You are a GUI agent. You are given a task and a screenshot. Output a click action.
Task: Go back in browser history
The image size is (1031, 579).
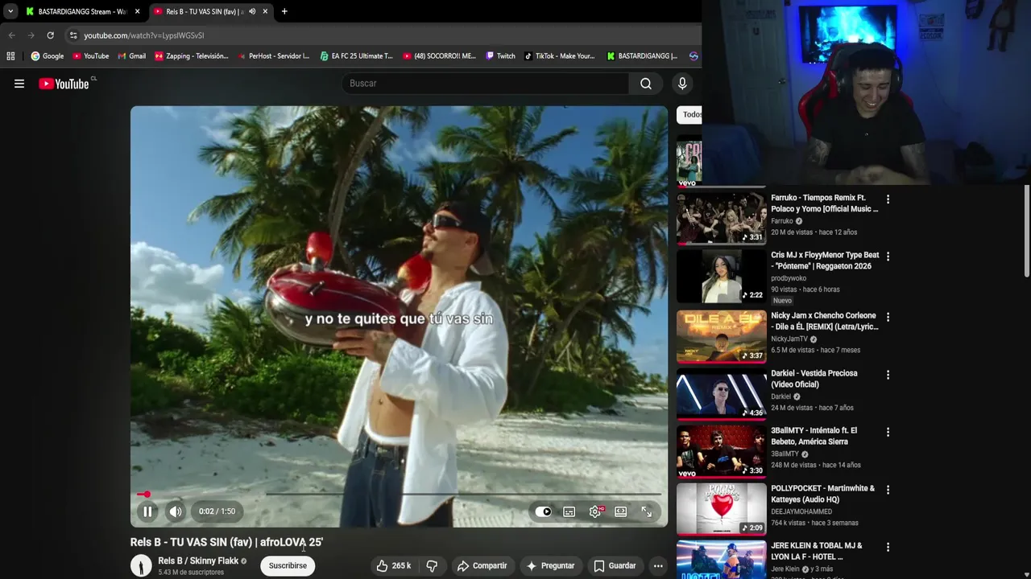pos(11,35)
